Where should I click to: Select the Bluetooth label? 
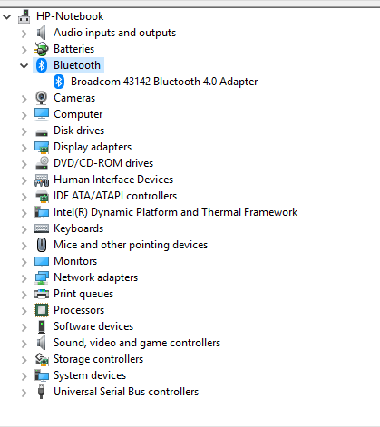[x=77, y=65]
